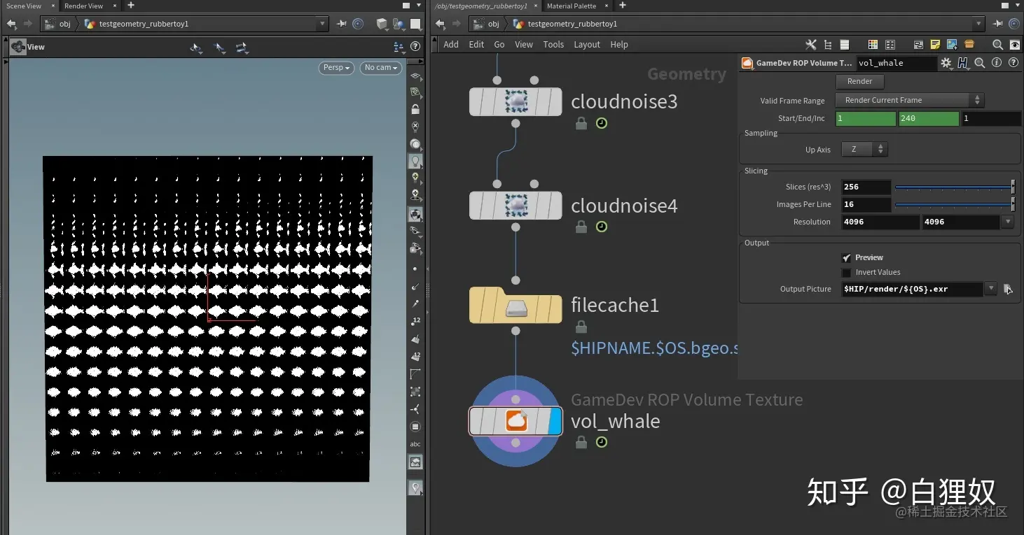Check the Invert Values option
Screen dimensions: 1024x535
click(847, 273)
